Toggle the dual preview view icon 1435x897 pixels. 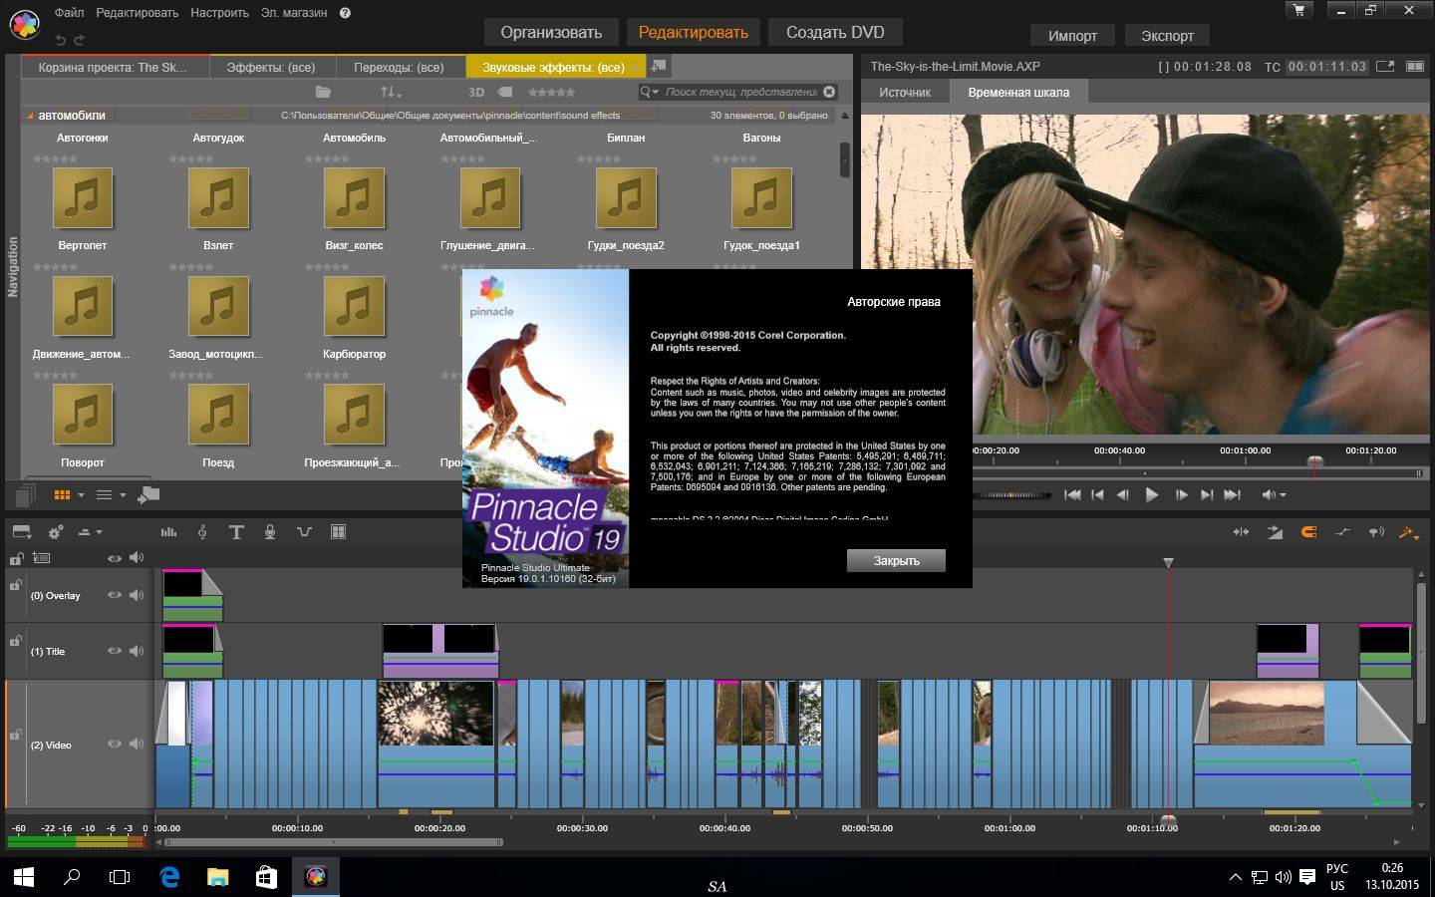[x=1414, y=66]
